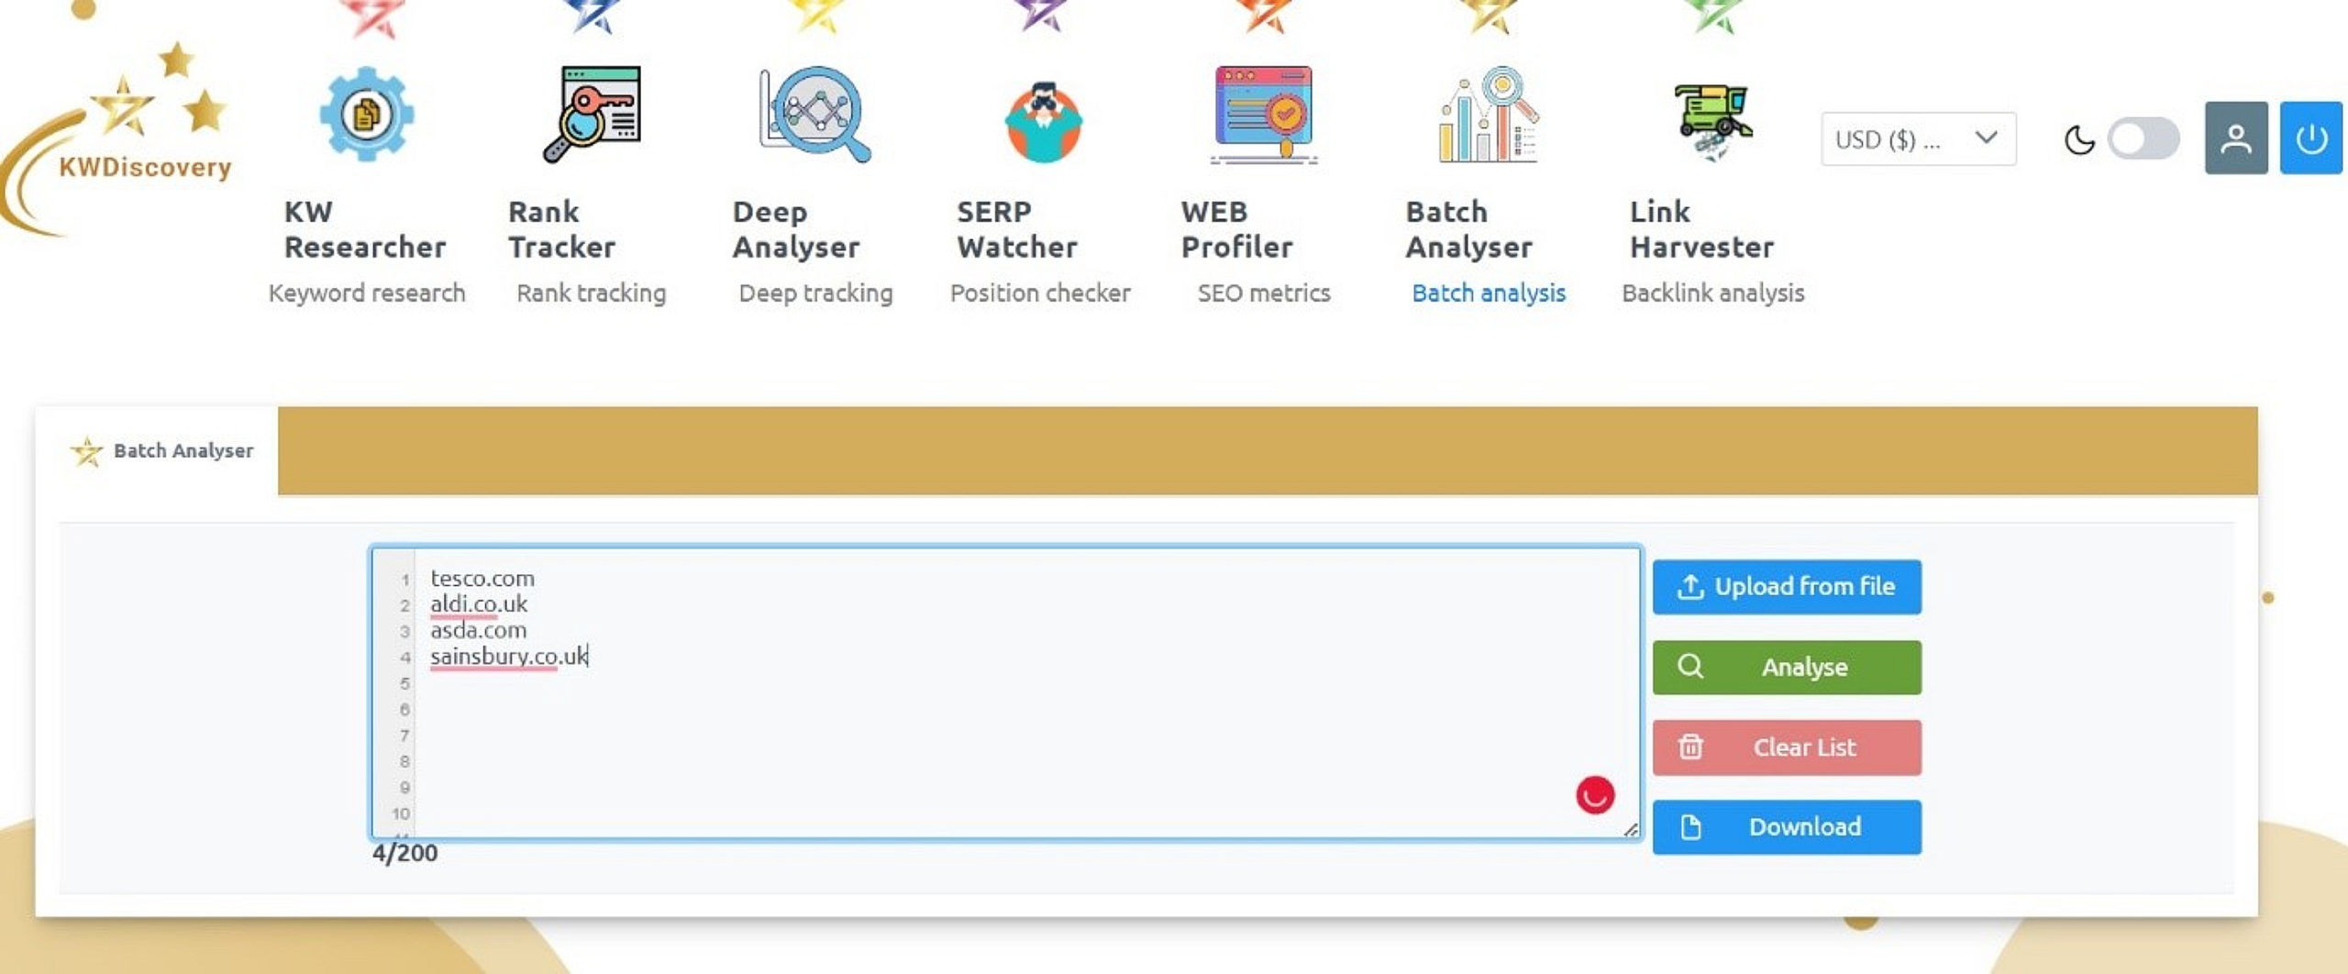The height and width of the screenshot is (974, 2348).
Task: Click the green Analyse button
Action: (1787, 667)
